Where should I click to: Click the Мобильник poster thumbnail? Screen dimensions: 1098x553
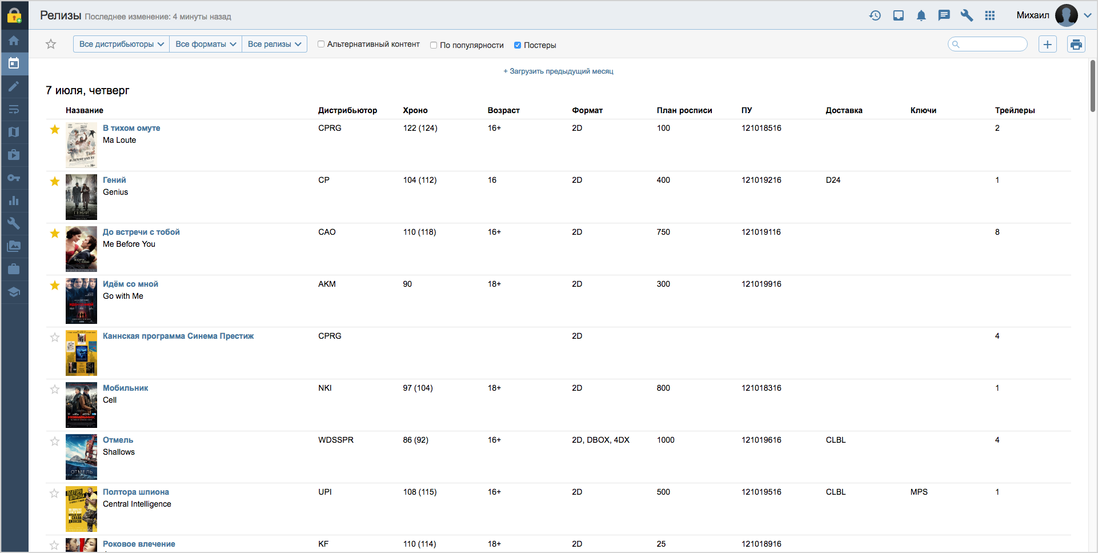coord(81,405)
